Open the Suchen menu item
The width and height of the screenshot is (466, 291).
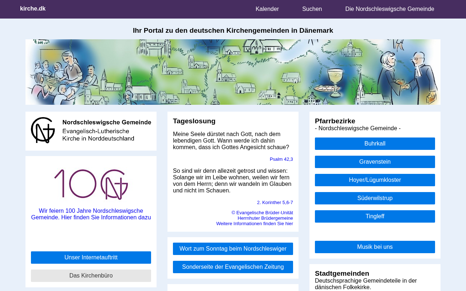point(312,9)
